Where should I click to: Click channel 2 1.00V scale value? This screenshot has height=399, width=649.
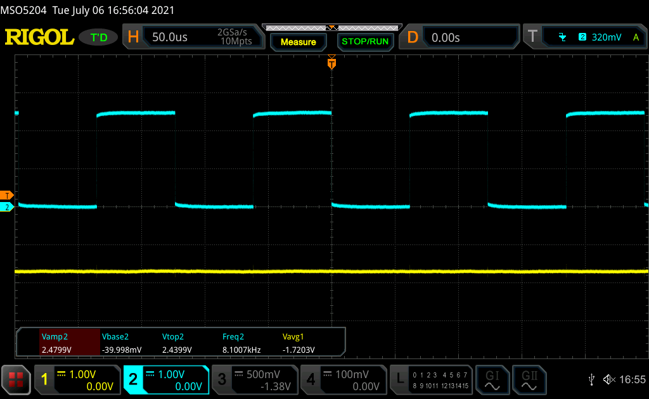tap(171, 374)
